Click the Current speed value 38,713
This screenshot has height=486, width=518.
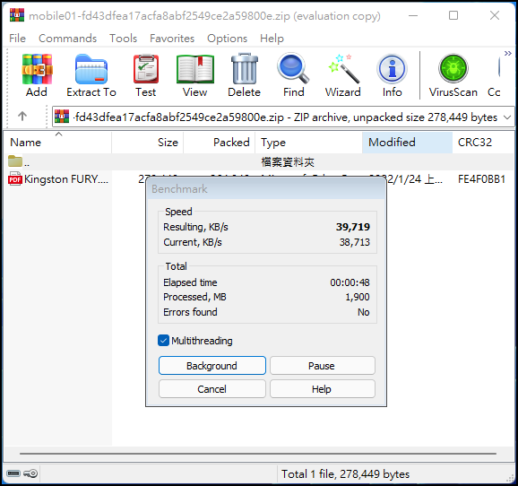[355, 242]
